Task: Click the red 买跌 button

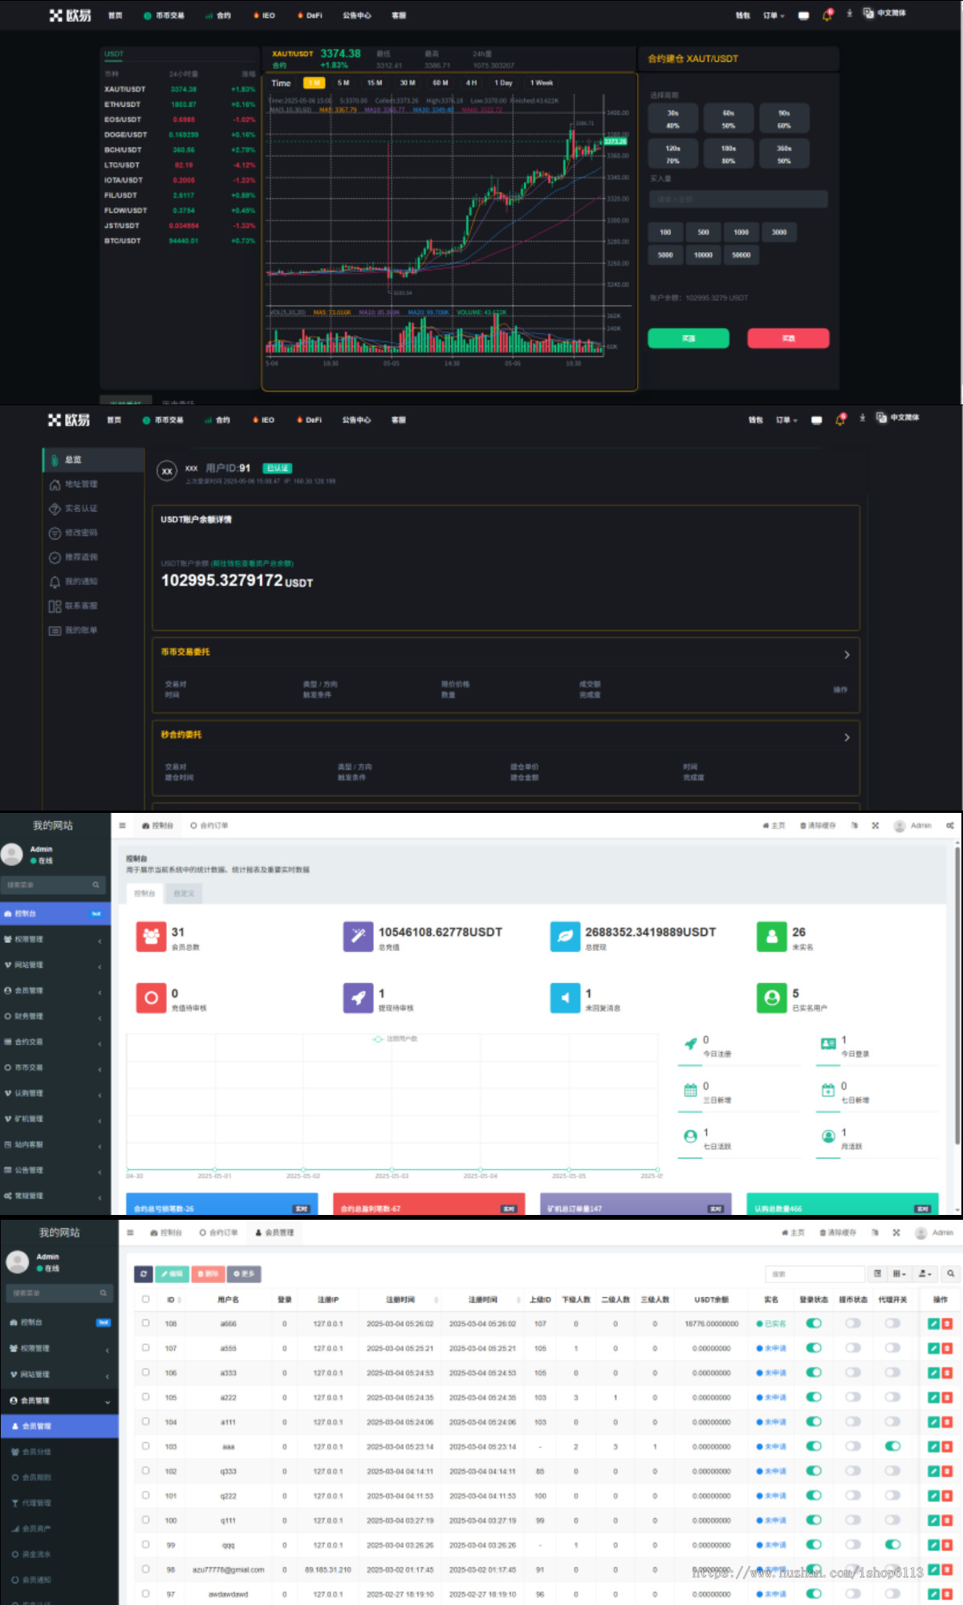Action: [788, 338]
